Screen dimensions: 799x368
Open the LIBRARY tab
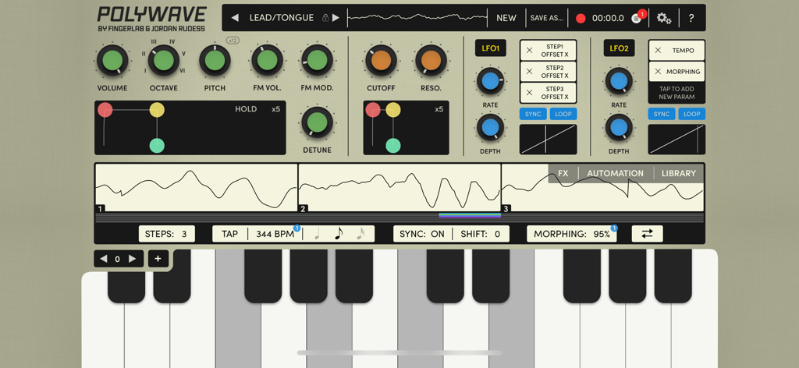pyautogui.click(x=678, y=173)
